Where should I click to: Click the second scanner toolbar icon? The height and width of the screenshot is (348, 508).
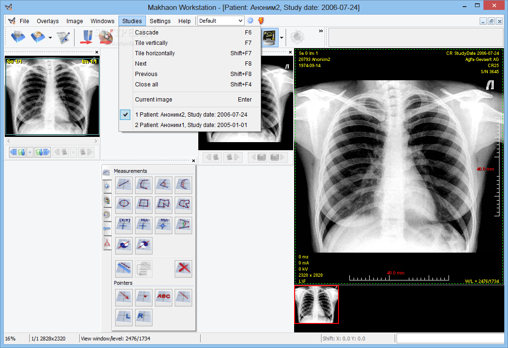38,37
